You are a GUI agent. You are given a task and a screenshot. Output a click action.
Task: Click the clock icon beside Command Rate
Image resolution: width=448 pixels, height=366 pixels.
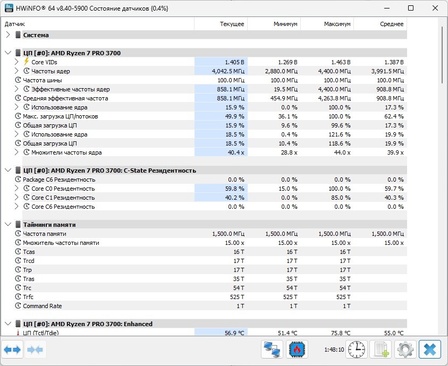18,306
